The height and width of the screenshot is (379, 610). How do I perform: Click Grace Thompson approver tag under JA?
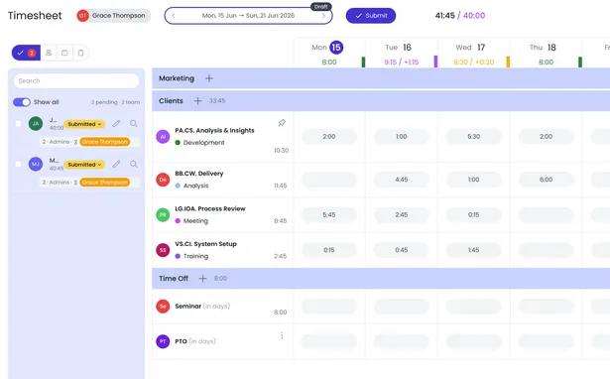click(105, 142)
